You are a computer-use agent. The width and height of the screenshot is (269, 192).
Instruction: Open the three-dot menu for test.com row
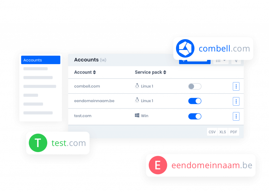pos(236,116)
